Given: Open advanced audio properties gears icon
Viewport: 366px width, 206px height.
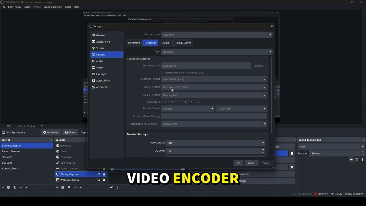Looking at the screenshot, I should pyautogui.click(x=111, y=187).
